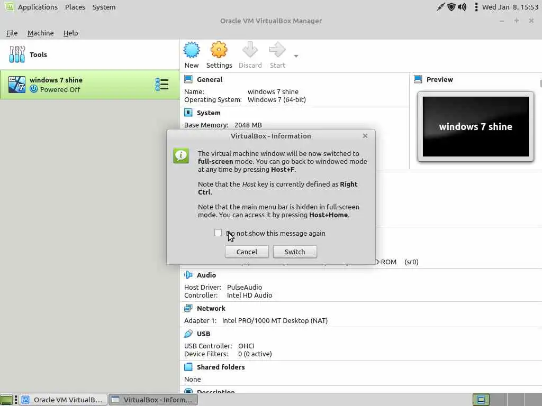Open the Help menu

tap(70, 33)
